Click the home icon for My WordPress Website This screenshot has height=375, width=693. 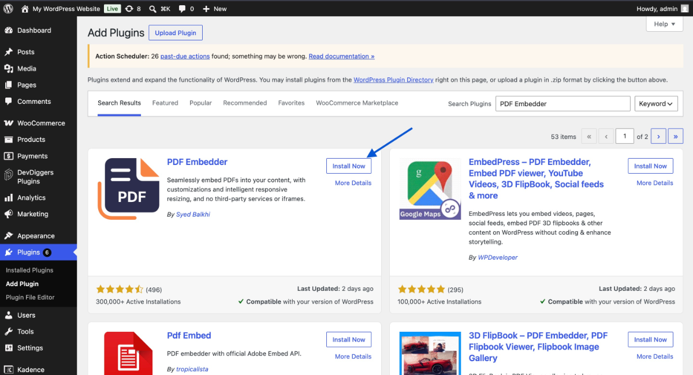pyautogui.click(x=25, y=9)
